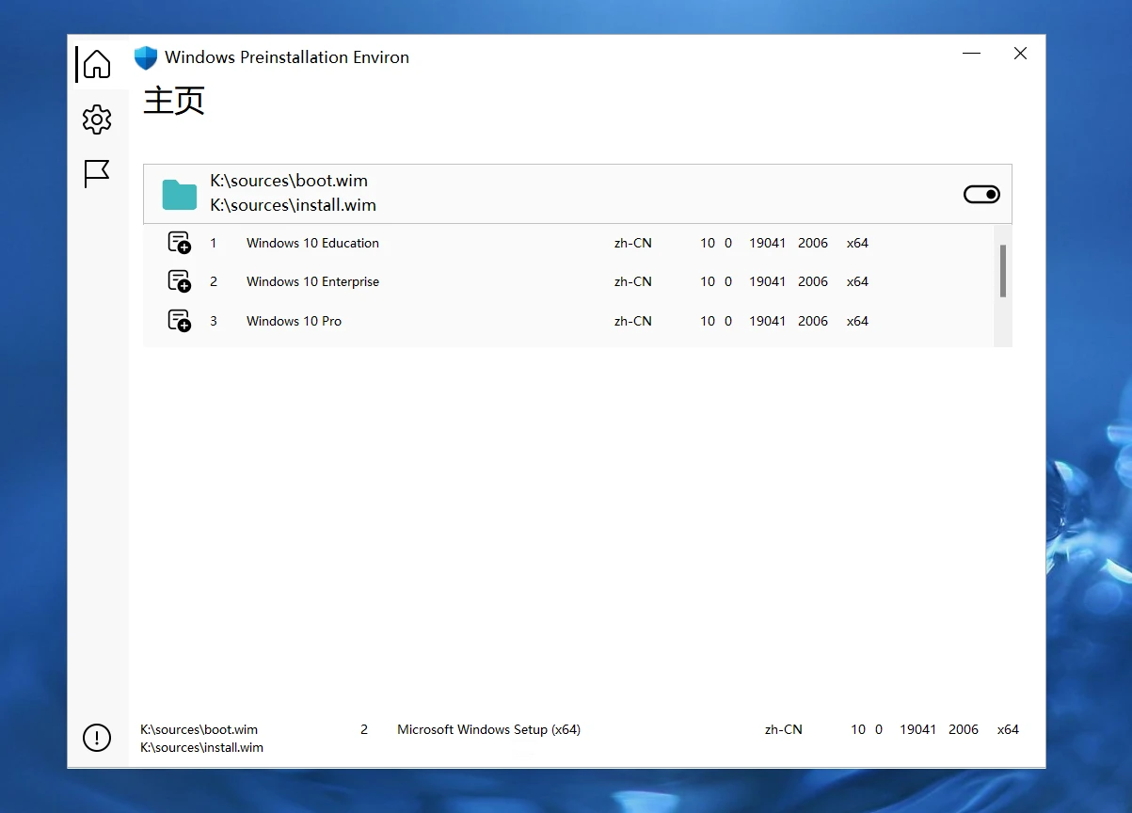Open the Home page sidebar icon
Image resolution: width=1132 pixels, height=813 pixels.
(x=97, y=64)
